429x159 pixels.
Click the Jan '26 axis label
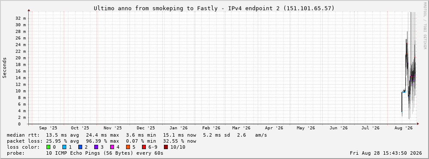[x=179, y=128]
